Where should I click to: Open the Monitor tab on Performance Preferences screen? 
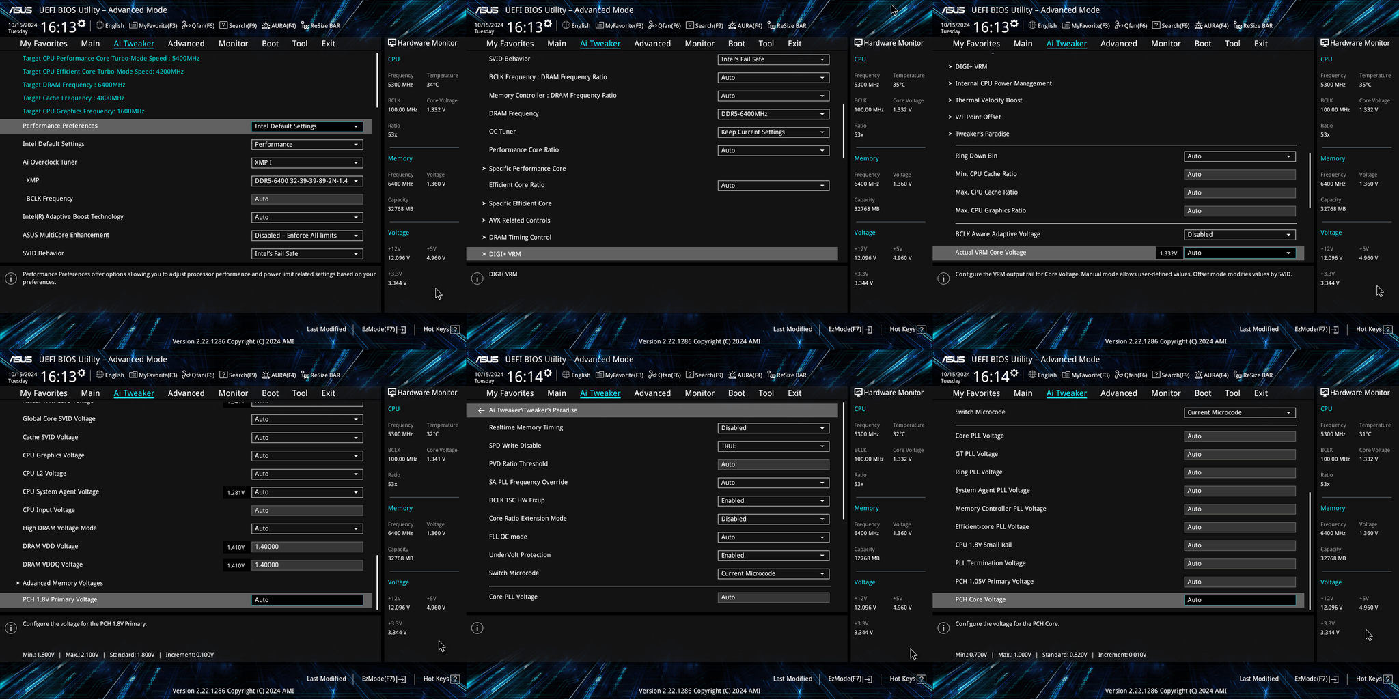[233, 44]
